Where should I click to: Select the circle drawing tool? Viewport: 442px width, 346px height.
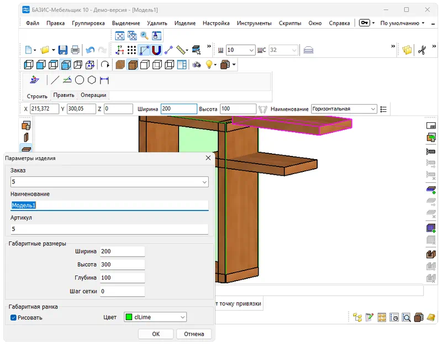[80, 80]
